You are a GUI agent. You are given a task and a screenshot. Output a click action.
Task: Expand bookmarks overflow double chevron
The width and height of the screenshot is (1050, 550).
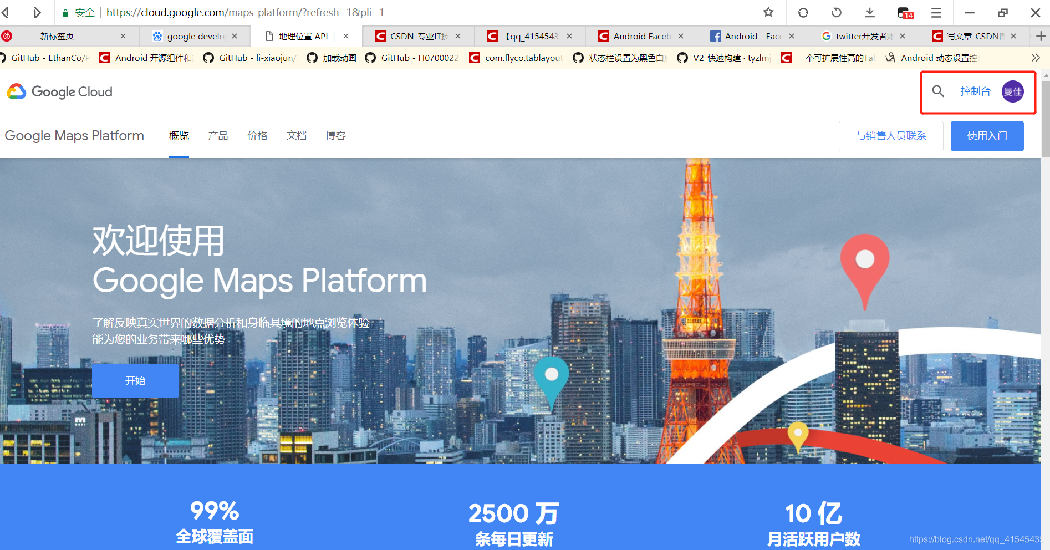pos(1036,58)
